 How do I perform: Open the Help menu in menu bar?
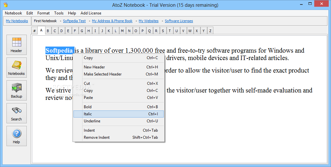(x=72, y=13)
